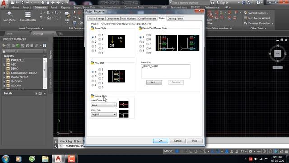Click the Wire Cross preview thumbnail

[x=123, y=105]
